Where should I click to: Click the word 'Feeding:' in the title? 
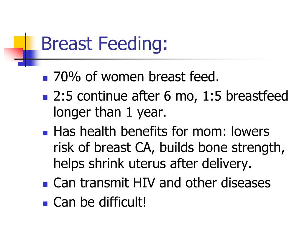click(x=133, y=44)
